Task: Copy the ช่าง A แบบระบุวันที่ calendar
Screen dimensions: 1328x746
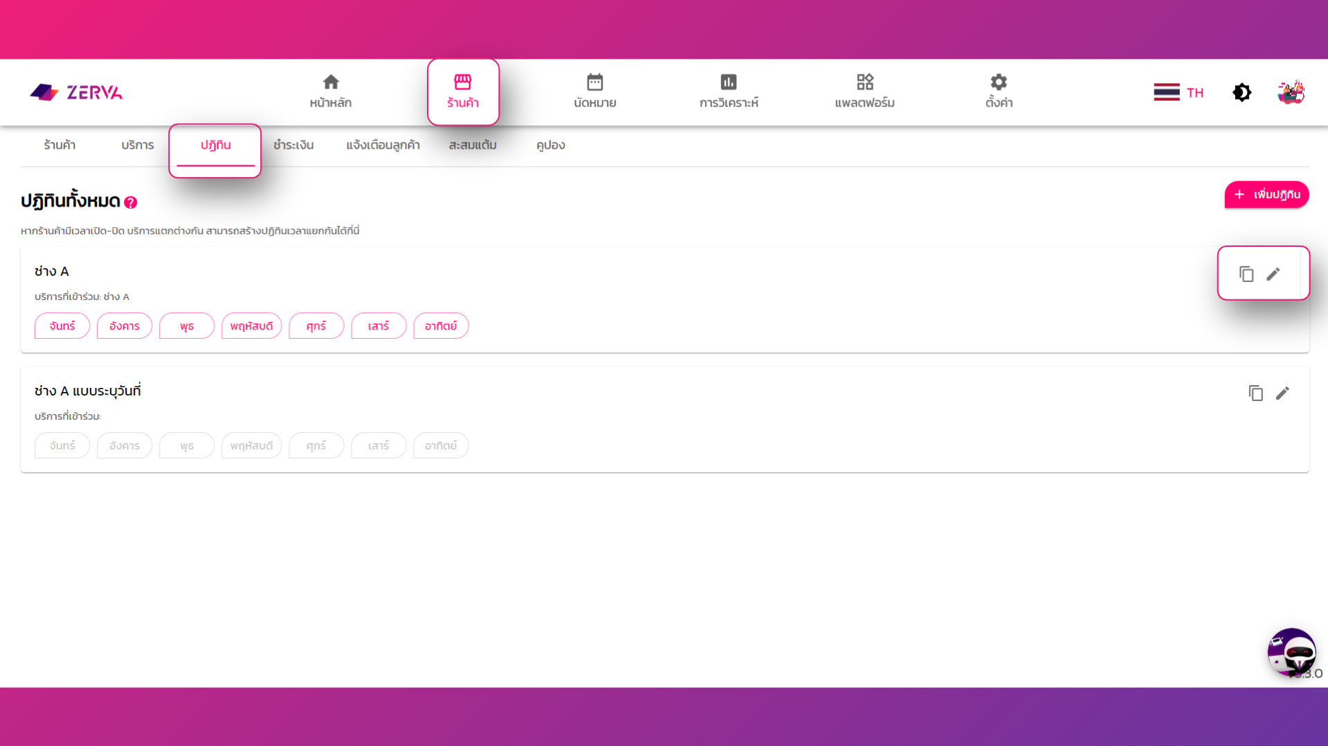Action: (x=1255, y=393)
